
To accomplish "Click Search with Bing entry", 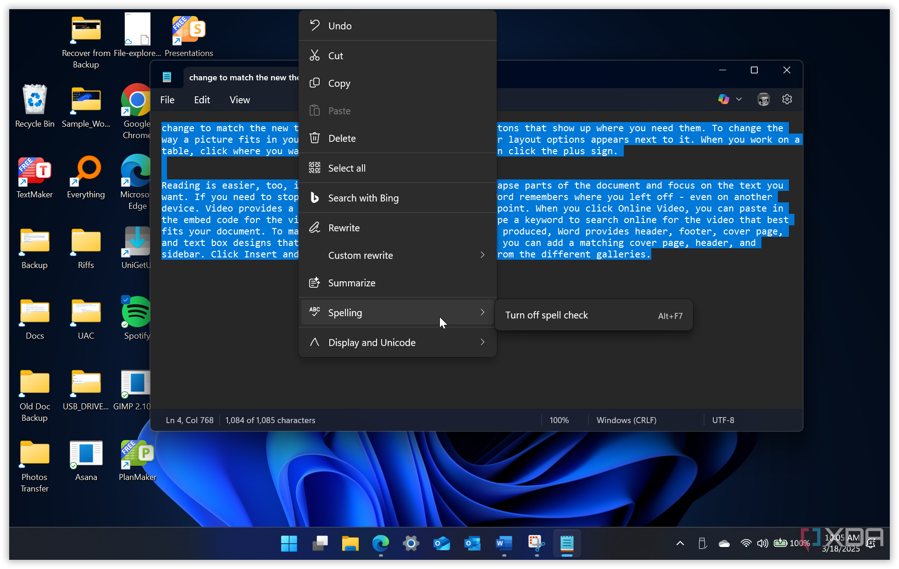I will [397, 198].
